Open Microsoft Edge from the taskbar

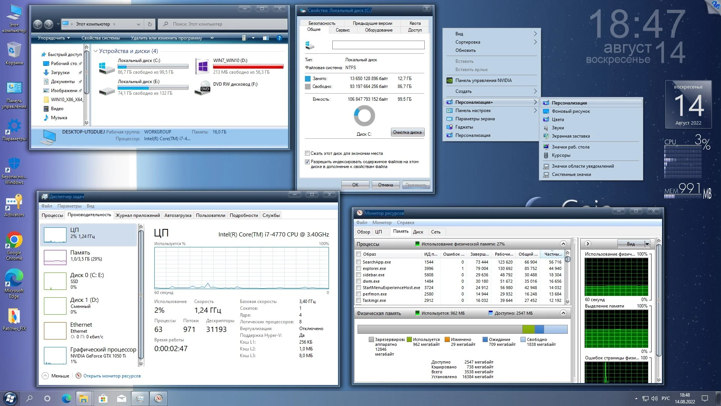coord(66,398)
